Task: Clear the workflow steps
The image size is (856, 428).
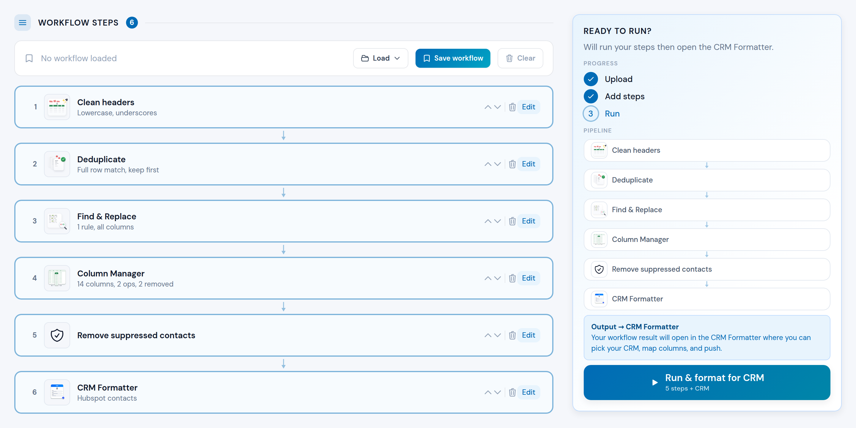Action: [520, 58]
